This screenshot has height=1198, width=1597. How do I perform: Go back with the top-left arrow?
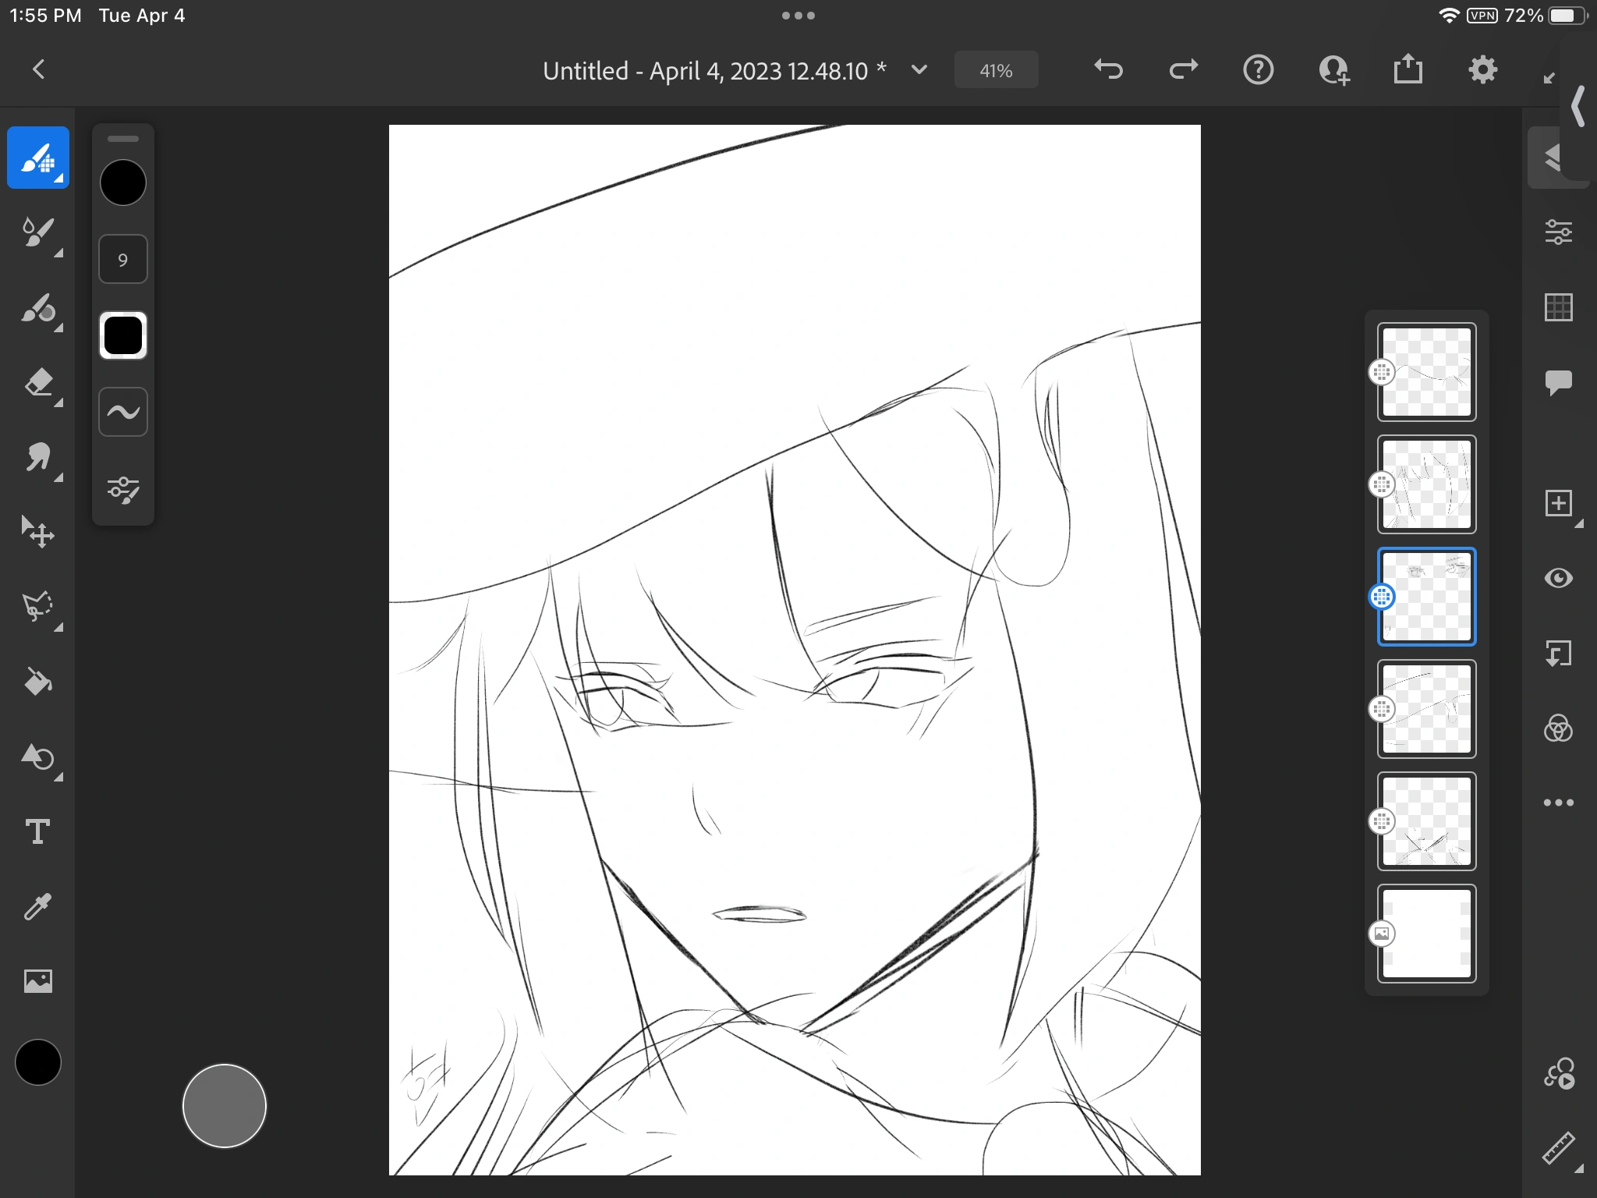click(38, 69)
